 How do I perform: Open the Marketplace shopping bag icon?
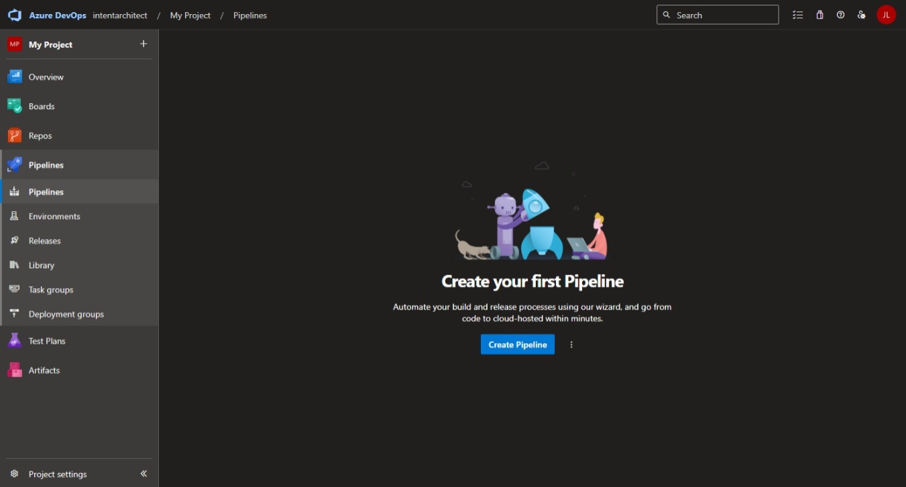tap(819, 15)
